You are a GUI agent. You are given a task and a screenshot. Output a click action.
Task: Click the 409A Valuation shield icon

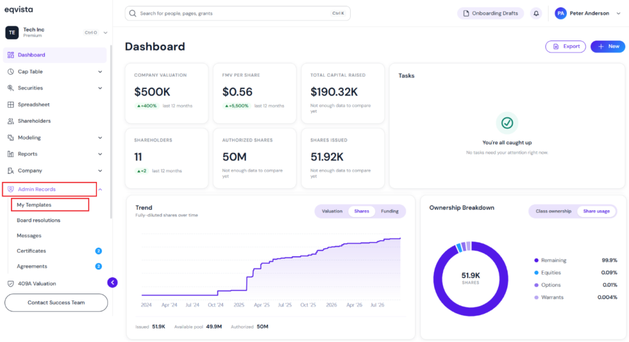pos(11,284)
